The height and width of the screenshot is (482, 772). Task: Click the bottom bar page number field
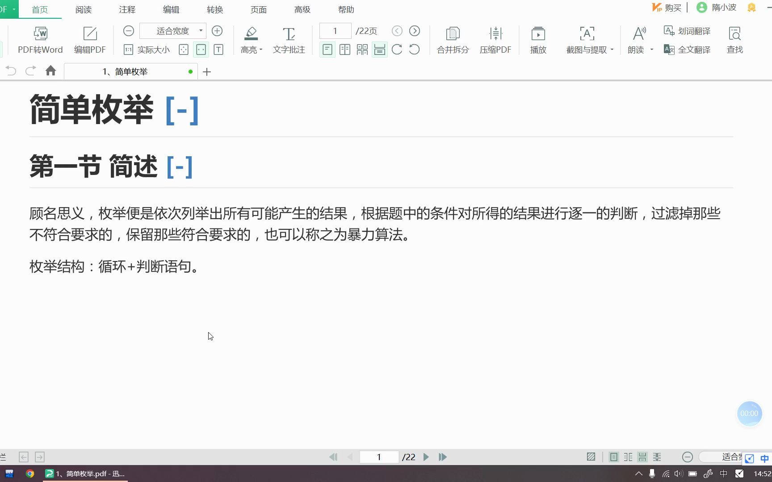point(379,457)
